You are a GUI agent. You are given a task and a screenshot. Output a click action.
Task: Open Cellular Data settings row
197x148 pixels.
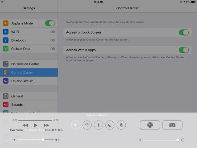point(29,49)
